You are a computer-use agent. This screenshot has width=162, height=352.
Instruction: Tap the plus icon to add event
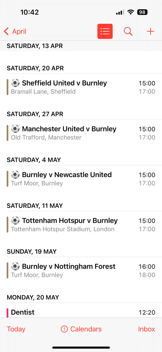coord(150,31)
